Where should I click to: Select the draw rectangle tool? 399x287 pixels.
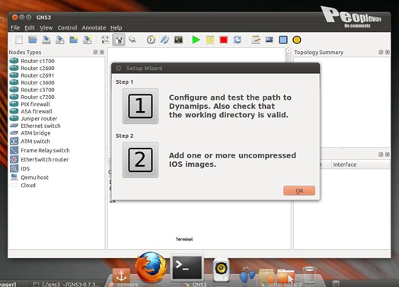pyautogui.click(x=283, y=40)
